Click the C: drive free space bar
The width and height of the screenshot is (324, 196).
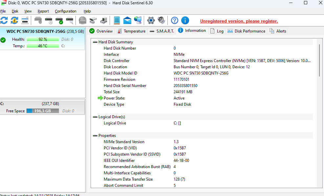[x=43, y=111]
